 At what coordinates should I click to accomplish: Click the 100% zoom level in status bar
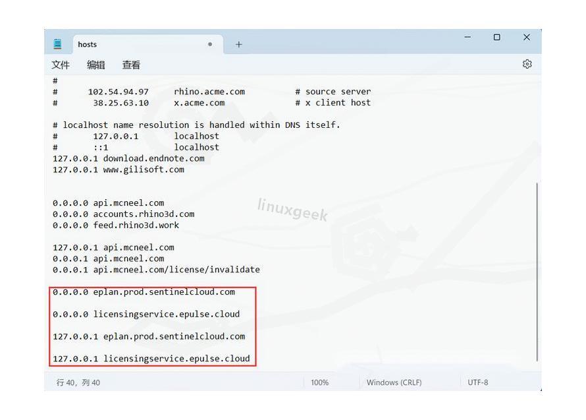[x=319, y=382]
